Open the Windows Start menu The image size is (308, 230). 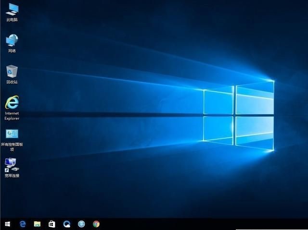coord(8,224)
